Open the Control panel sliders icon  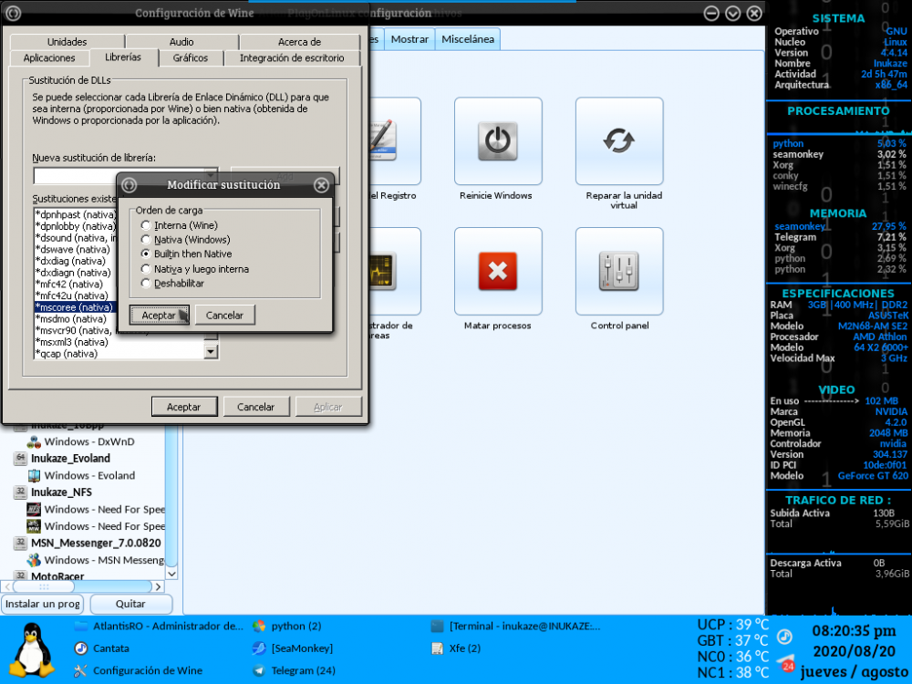tap(619, 271)
